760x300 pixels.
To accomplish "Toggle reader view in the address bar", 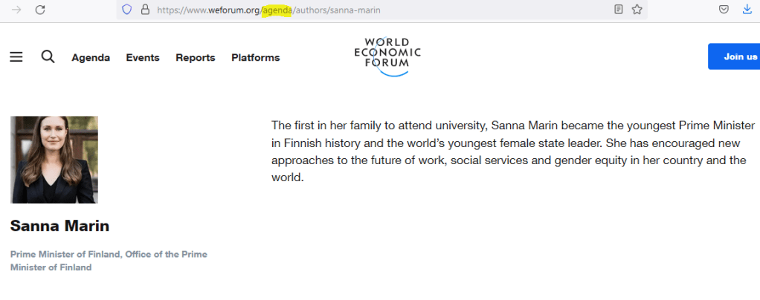I will pos(619,10).
